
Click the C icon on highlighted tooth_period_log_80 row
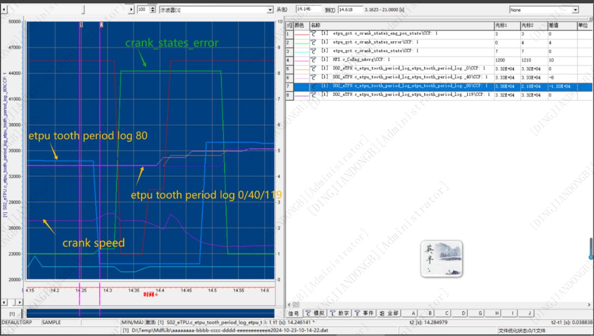pyautogui.click(x=313, y=86)
